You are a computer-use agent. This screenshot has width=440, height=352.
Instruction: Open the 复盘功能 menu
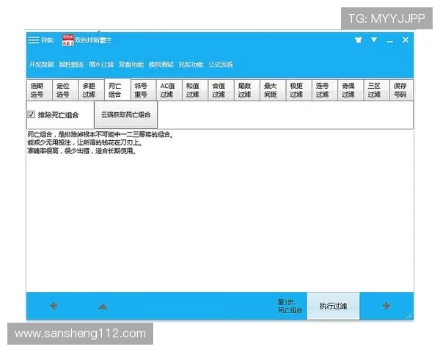pos(131,65)
